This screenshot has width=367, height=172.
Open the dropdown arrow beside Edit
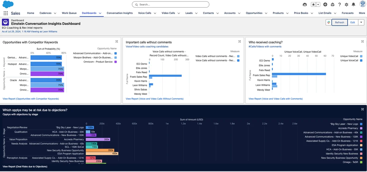361,22
